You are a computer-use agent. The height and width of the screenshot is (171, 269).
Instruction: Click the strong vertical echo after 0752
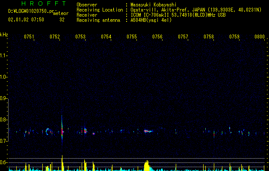[x=62, y=128]
